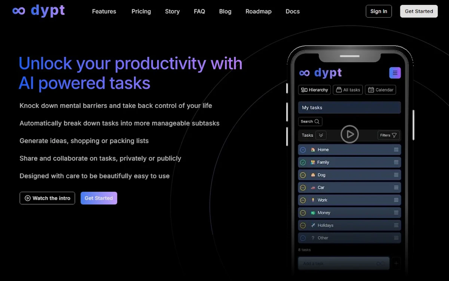
Task: Click the tie emoji on the Work task
Action: (313, 200)
